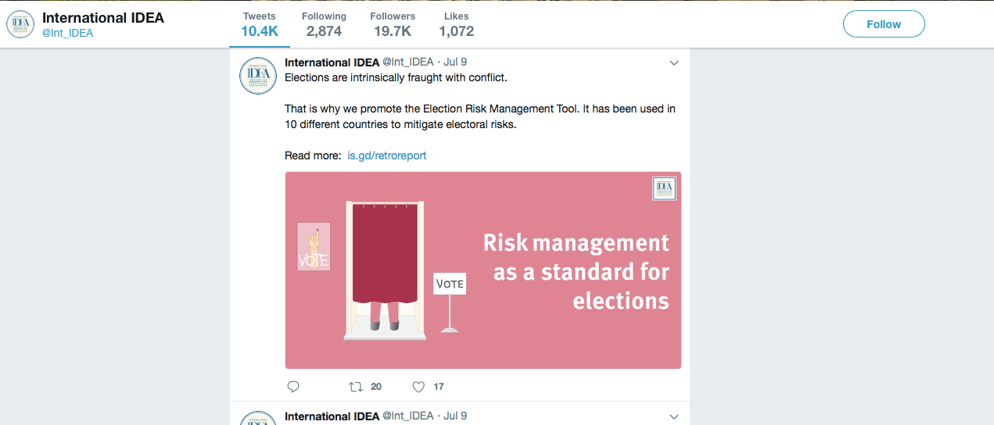Click the second tweet's author avatar
Viewport: 994px width, 425px height.
[x=258, y=419]
